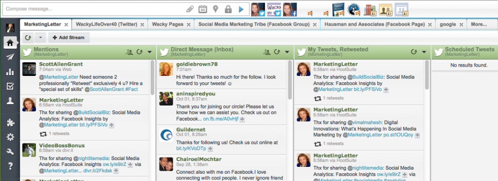
Task: Toggle the Facebook profile avatar selection
Action: 290,10
